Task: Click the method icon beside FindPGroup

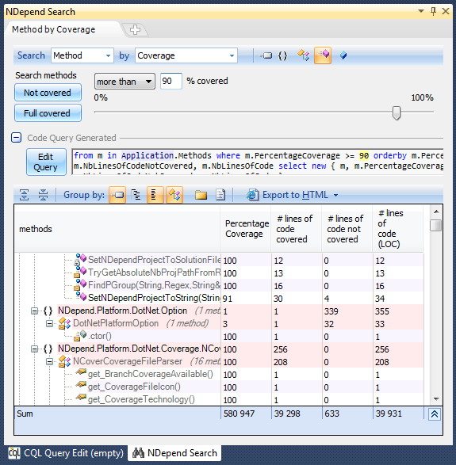Action: [x=80, y=284]
